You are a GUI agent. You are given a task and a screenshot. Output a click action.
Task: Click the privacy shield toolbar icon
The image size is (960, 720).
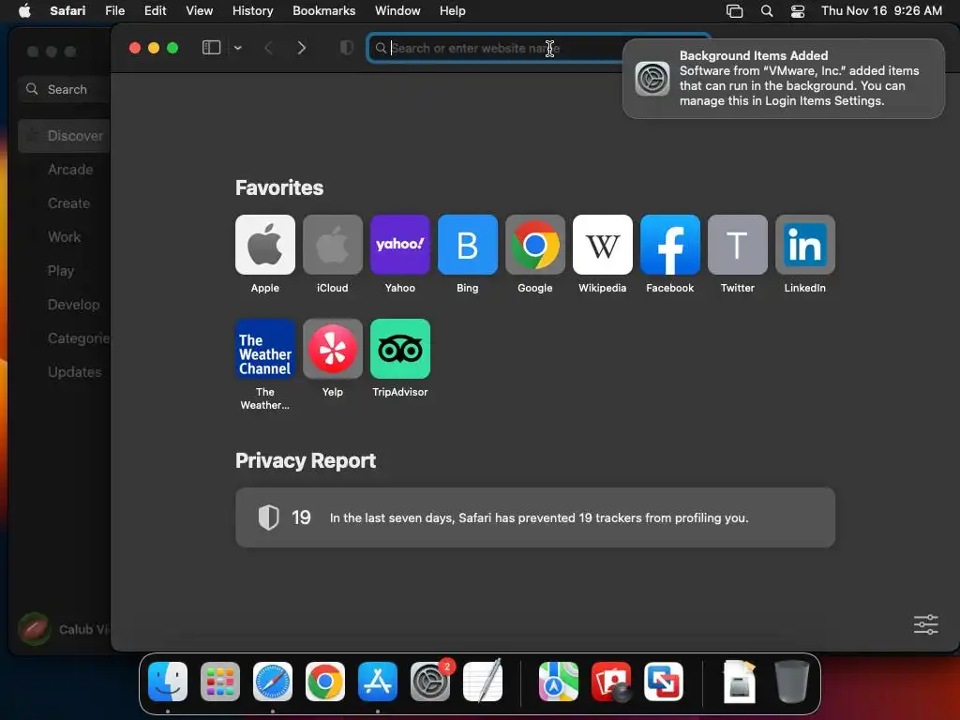click(347, 48)
